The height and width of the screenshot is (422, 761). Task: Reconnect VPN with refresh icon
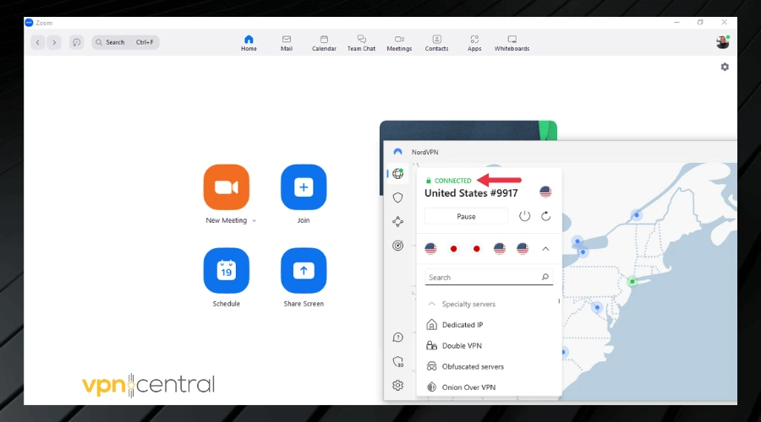(x=546, y=216)
